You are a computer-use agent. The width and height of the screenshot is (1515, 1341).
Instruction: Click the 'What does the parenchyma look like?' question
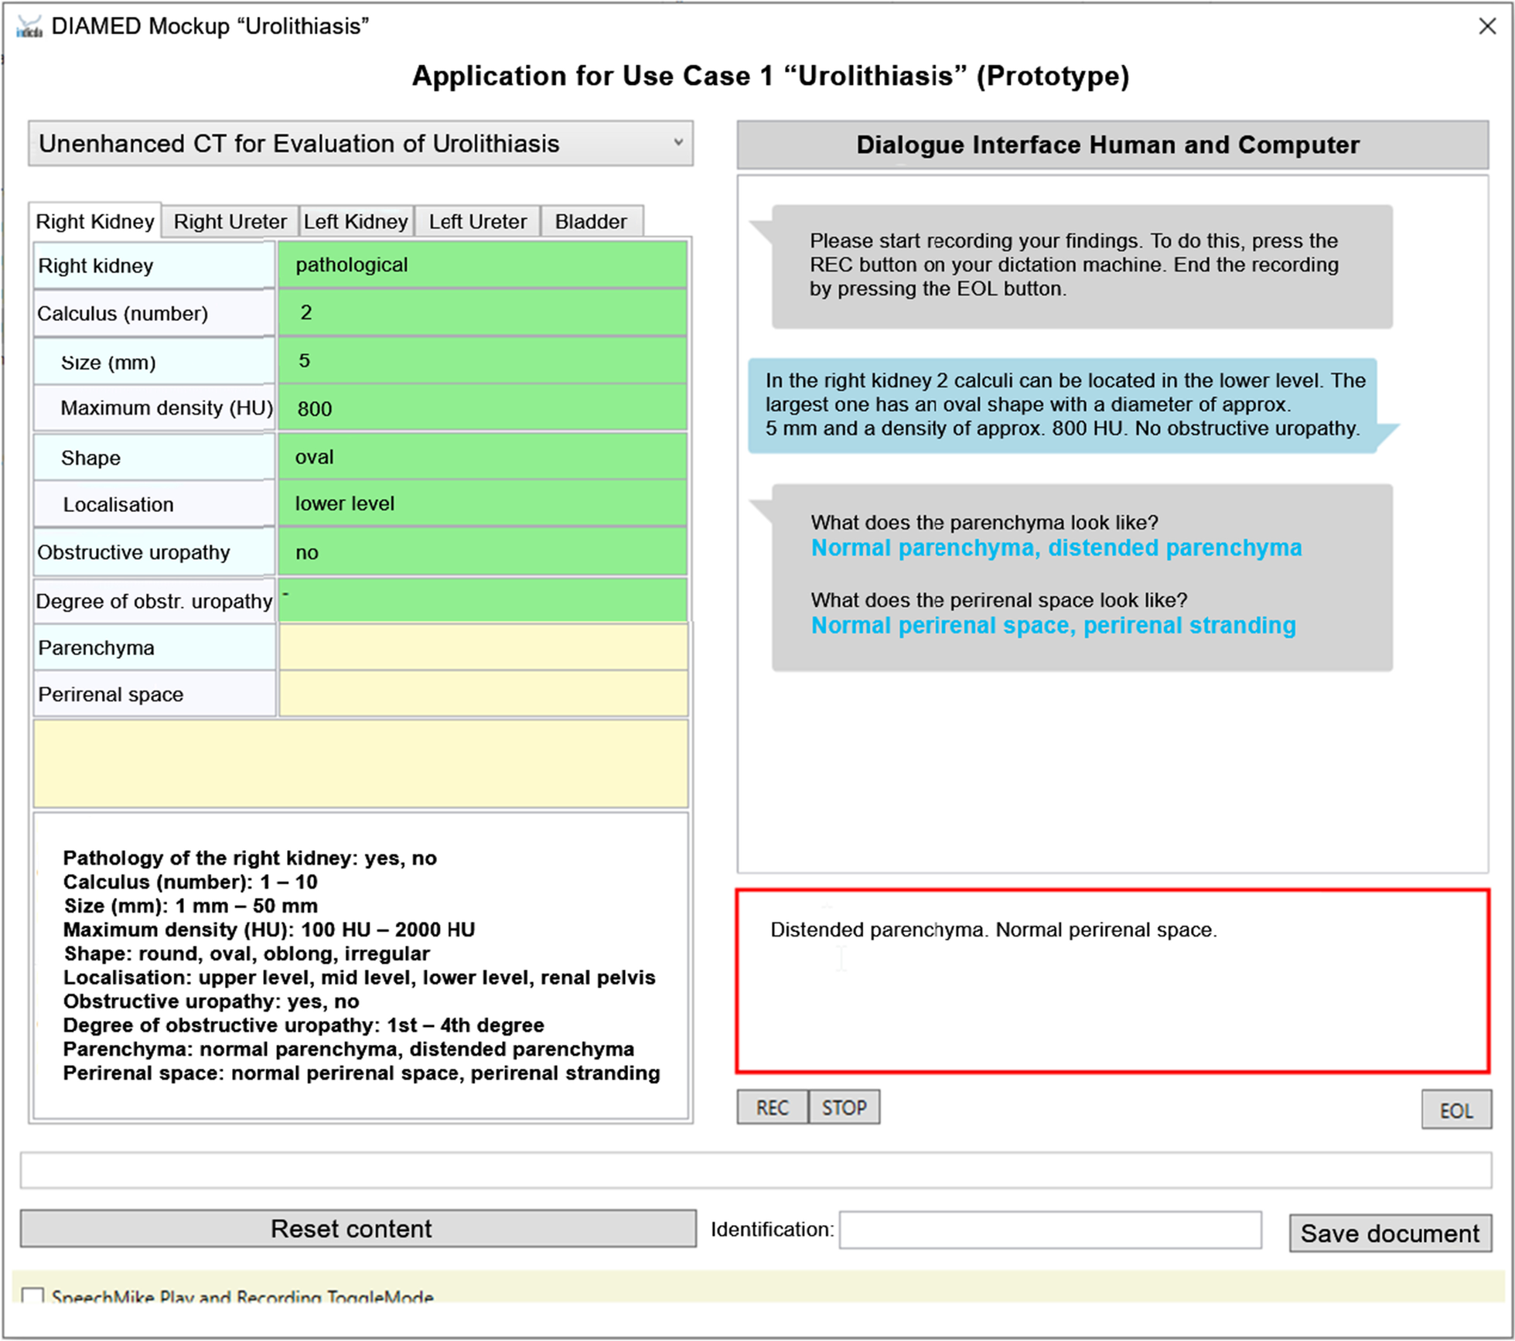[984, 523]
